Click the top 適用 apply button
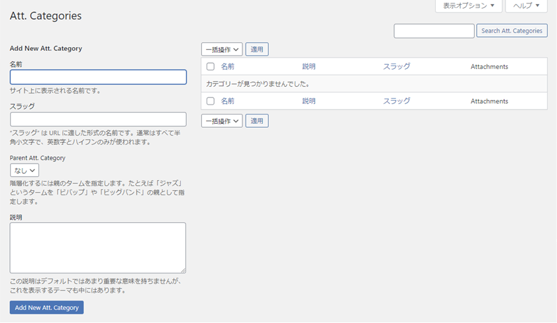The image size is (557, 323). click(x=257, y=50)
